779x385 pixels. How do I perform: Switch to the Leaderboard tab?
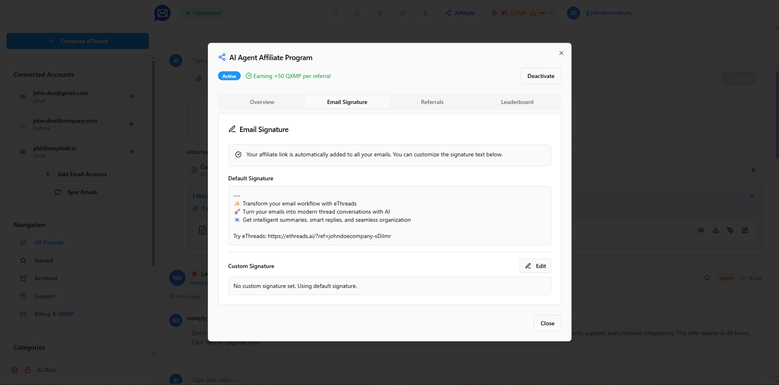point(517,102)
